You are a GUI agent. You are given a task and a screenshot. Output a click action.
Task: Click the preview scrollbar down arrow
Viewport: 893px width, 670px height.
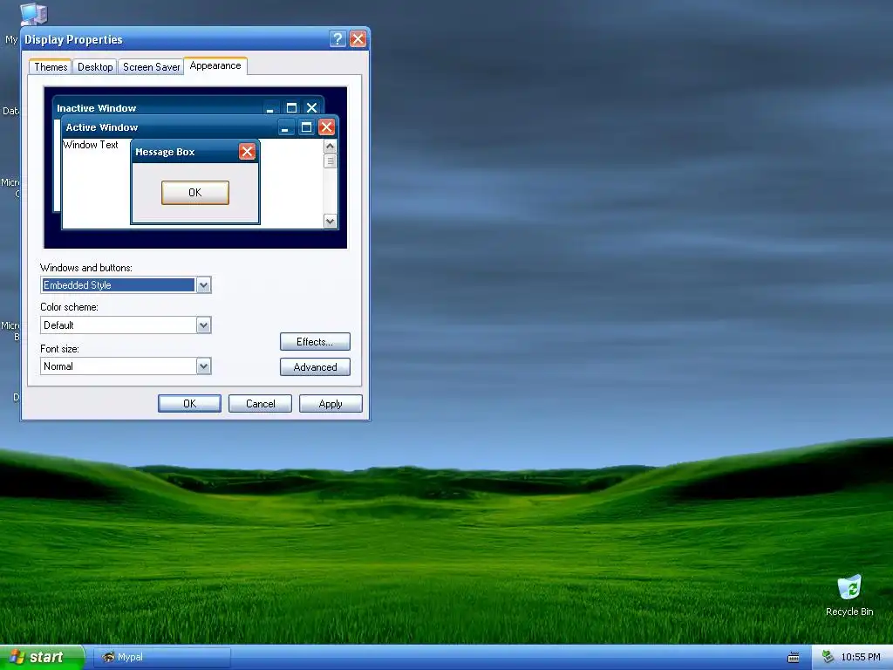(331, 221)
